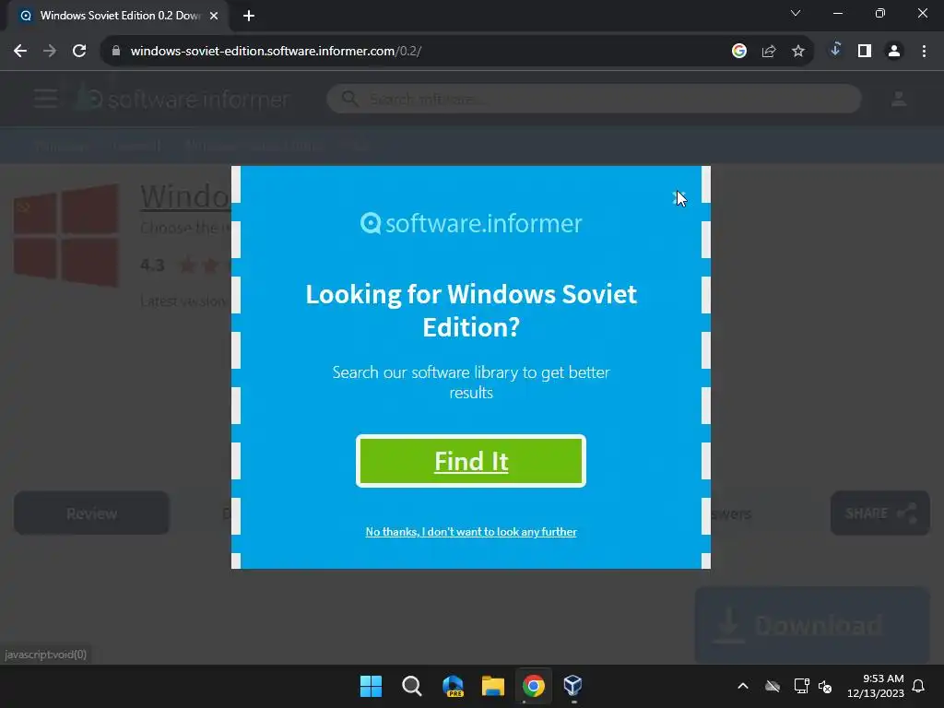Click the browser forward arrow
Screen dimensions: 944x708
tap(50, 52)
